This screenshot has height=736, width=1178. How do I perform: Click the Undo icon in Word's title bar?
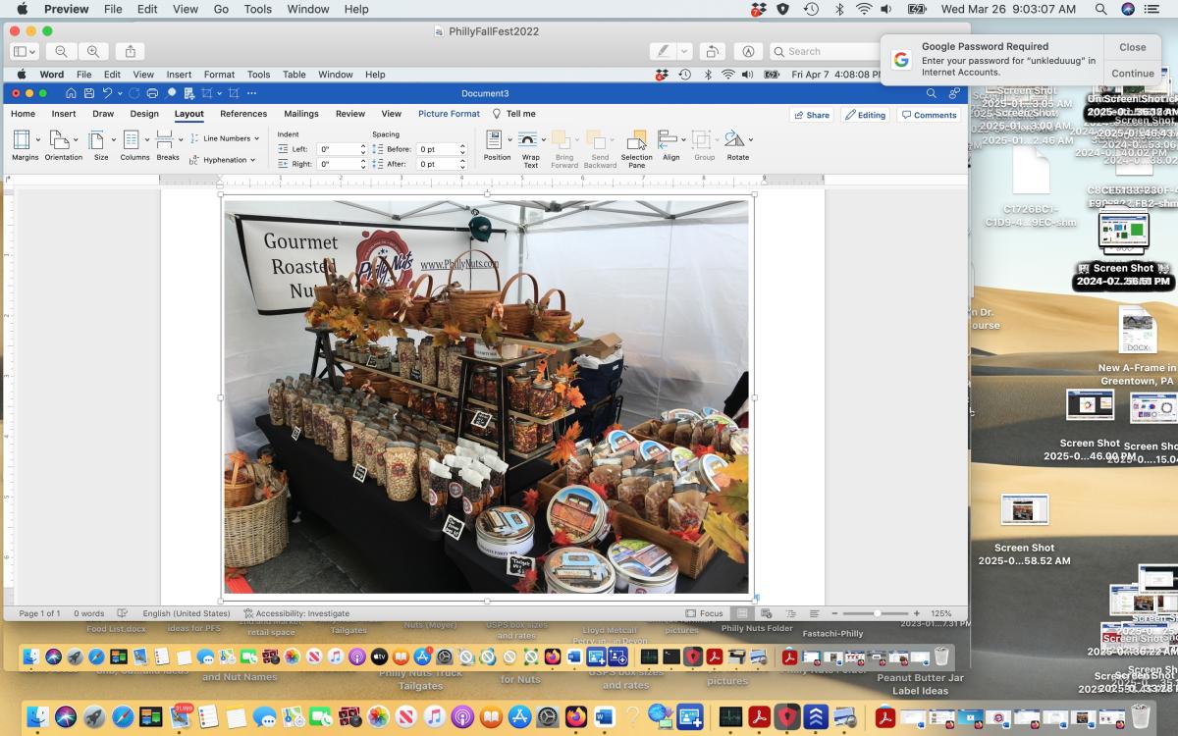(108, 93)
